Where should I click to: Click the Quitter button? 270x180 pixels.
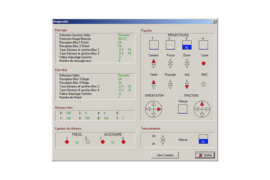tap(205, 155)
